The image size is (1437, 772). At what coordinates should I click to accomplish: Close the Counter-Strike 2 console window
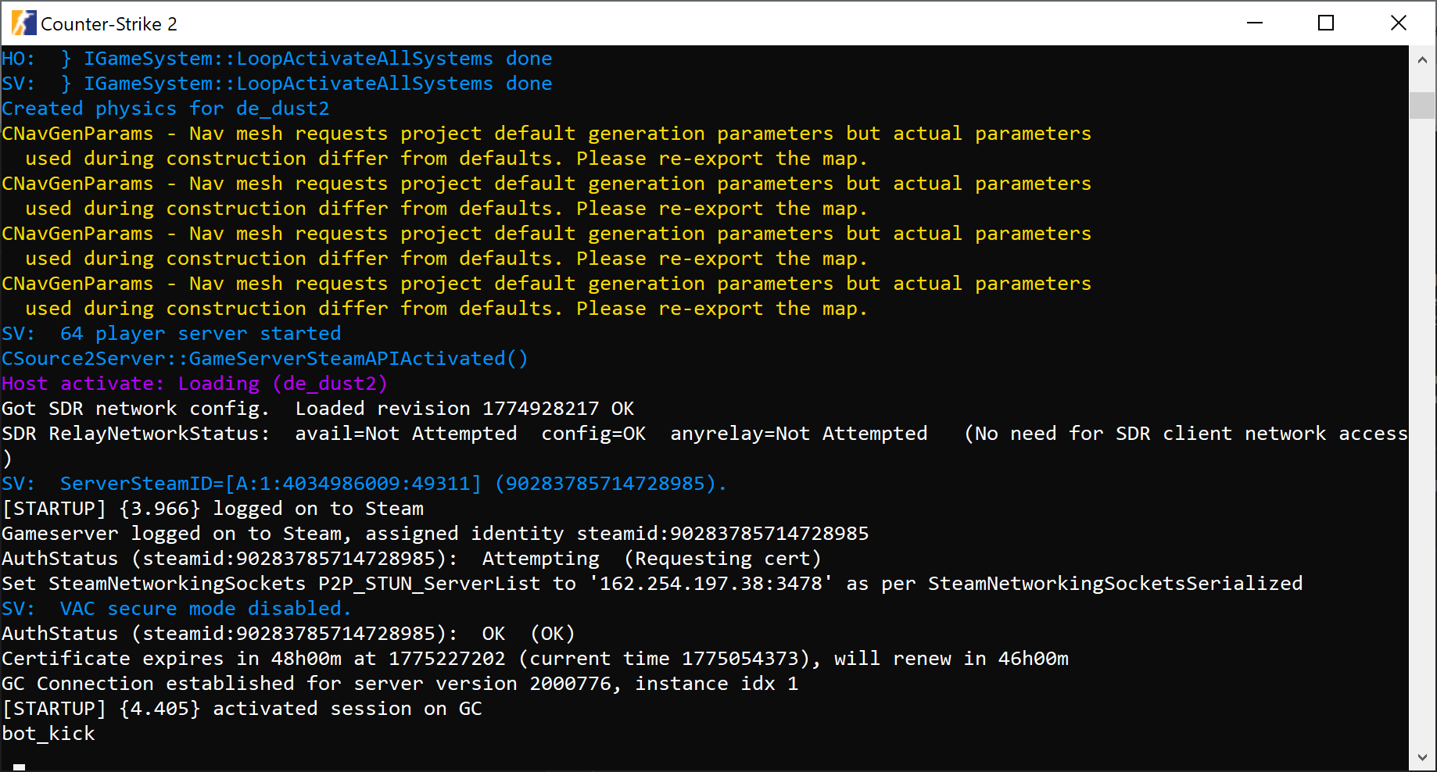(x=1399, y=23)
